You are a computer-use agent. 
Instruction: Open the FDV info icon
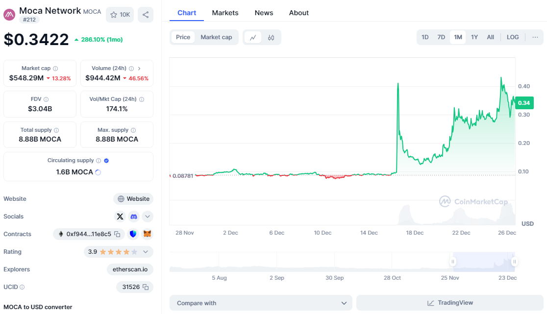pos(46,99)
